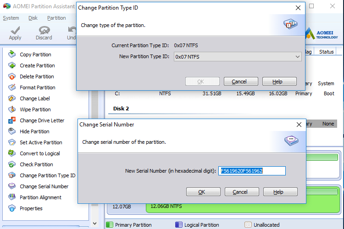Open the New Partition Type ID dropdown

pos(238,57)
